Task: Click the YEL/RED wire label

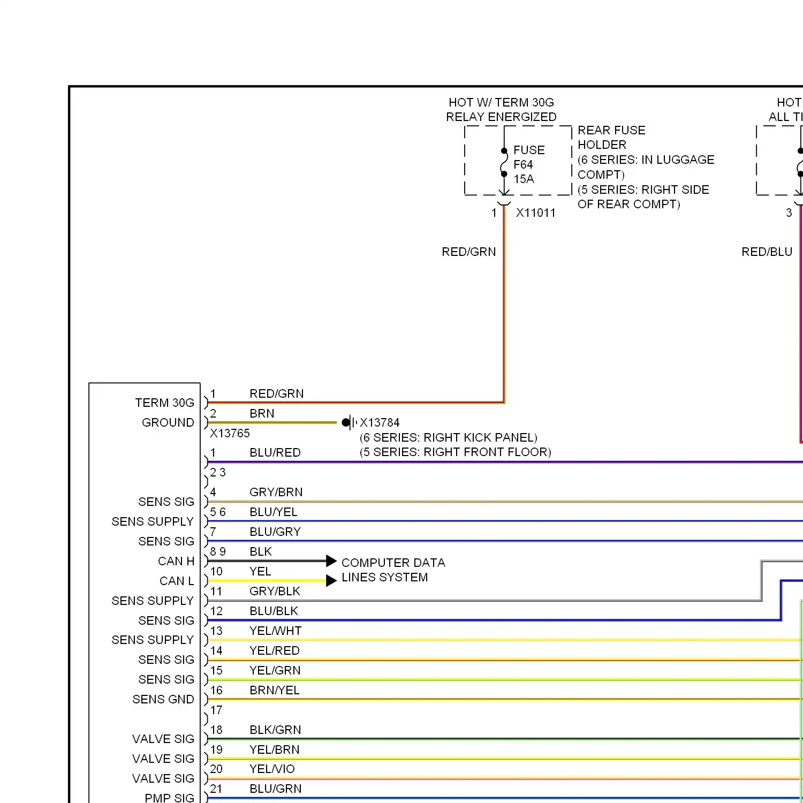Action: (x=275, y=650)
